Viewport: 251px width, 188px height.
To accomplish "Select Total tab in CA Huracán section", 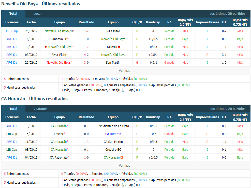I will (13, 109).
